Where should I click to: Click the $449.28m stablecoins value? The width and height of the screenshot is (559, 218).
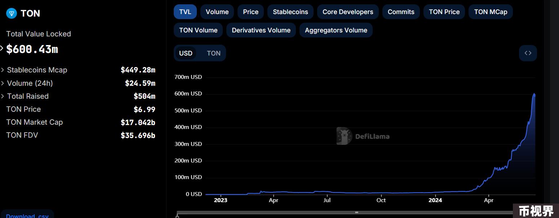coord(138,70)
